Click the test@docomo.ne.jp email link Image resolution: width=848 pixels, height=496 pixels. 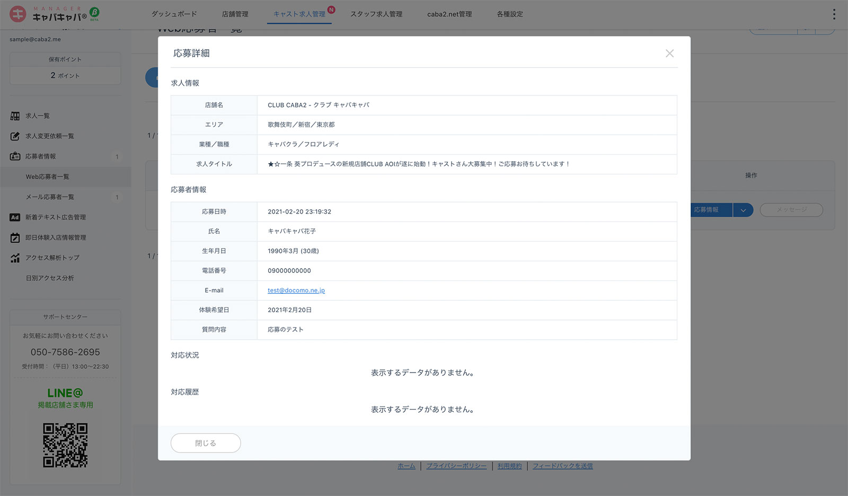[296, 290]
